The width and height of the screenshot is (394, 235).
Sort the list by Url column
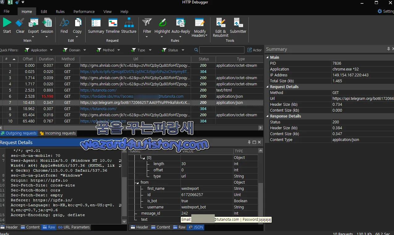point(136,59)
